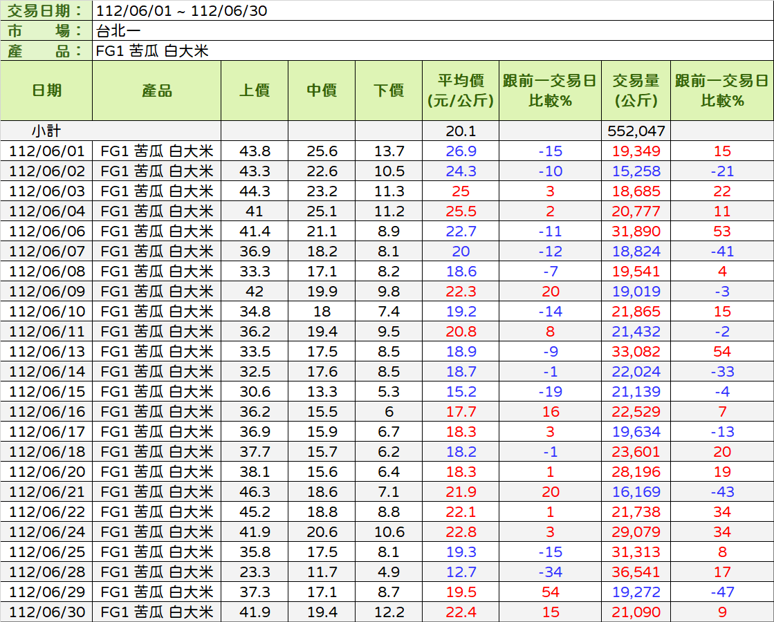
Task: Select trade volume 33,082 on 112/06/13
Action: point(636,352)
